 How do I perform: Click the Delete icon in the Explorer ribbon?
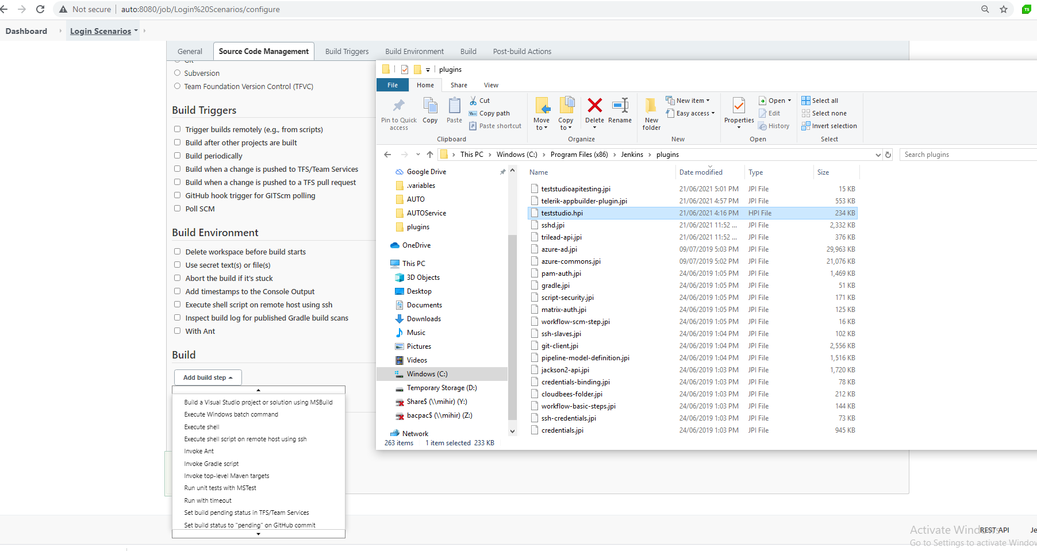pyautogui.click(x=594, y=106)
